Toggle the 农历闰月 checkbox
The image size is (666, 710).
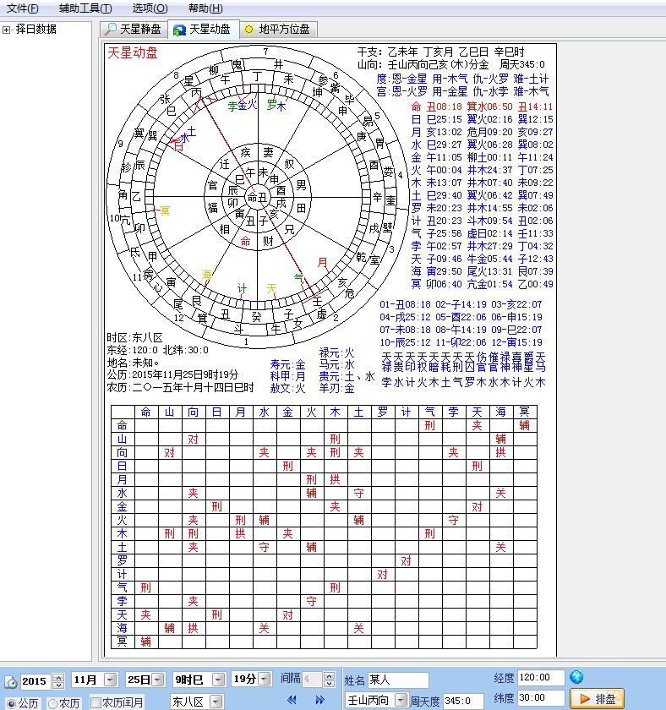[95, 702]
